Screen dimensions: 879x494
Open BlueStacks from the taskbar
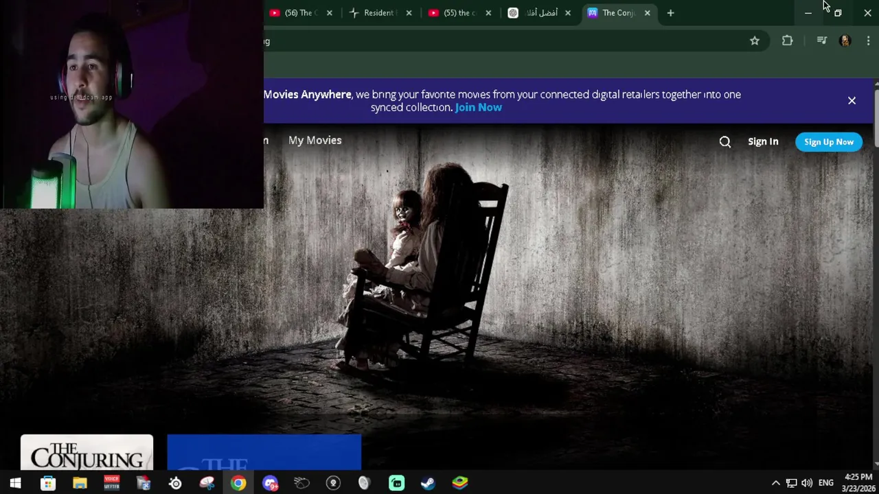click(460, 483)
